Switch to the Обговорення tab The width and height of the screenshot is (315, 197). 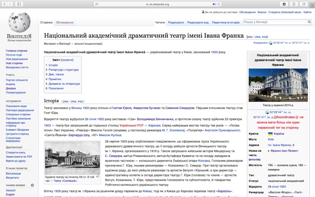tap(65, 22)
